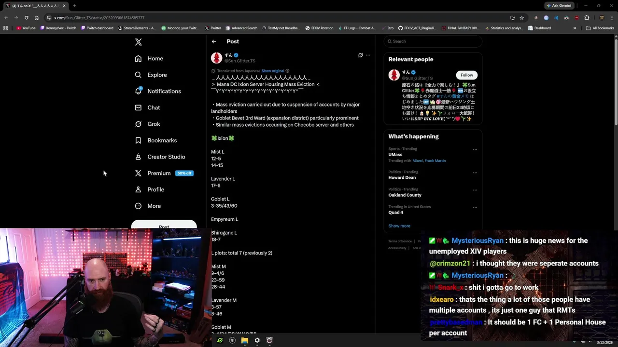The image size is (618, 347).
Task: Click Show more under What's happening
Action: (x=399, y=226)
